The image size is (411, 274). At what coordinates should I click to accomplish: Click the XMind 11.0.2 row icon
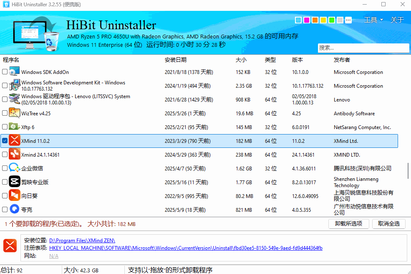click(15, 141)
